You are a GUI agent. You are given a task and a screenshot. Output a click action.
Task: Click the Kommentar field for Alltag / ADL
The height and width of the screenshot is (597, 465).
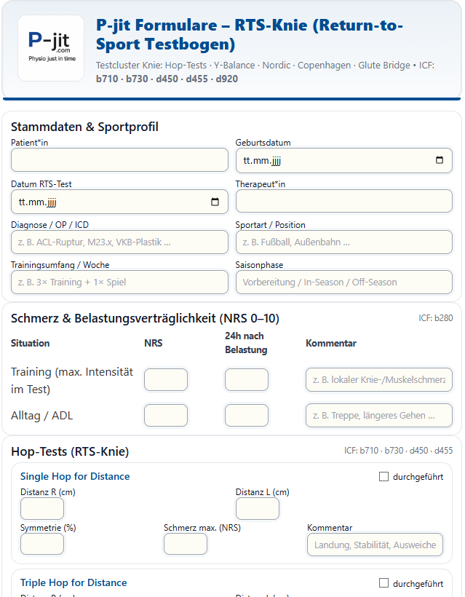click(379, 416)
